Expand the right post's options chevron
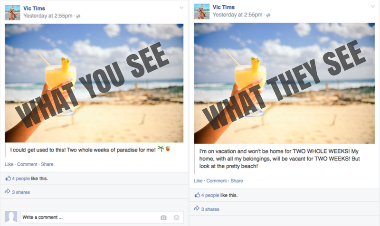The width and height of the screenshot is (380, 226). [373, 7]
